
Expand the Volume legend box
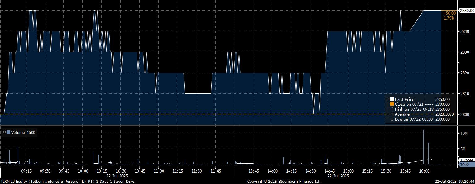pos(4,132)
